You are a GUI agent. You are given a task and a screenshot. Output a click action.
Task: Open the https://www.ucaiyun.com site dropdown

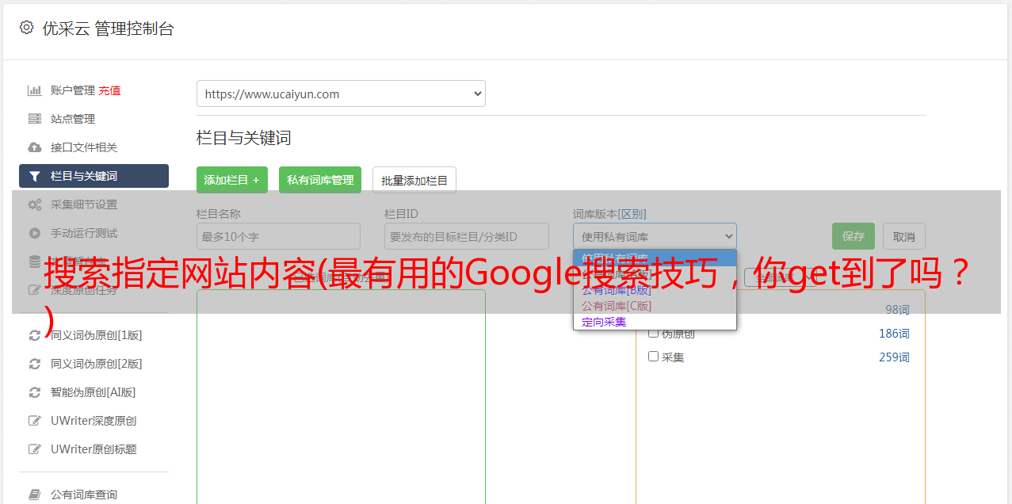(341, 94)
